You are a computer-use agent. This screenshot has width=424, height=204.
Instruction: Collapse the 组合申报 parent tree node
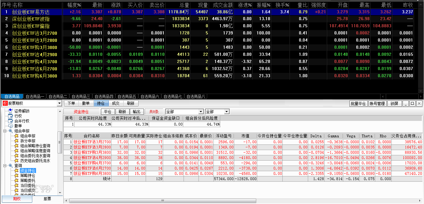tap(5, 131)
